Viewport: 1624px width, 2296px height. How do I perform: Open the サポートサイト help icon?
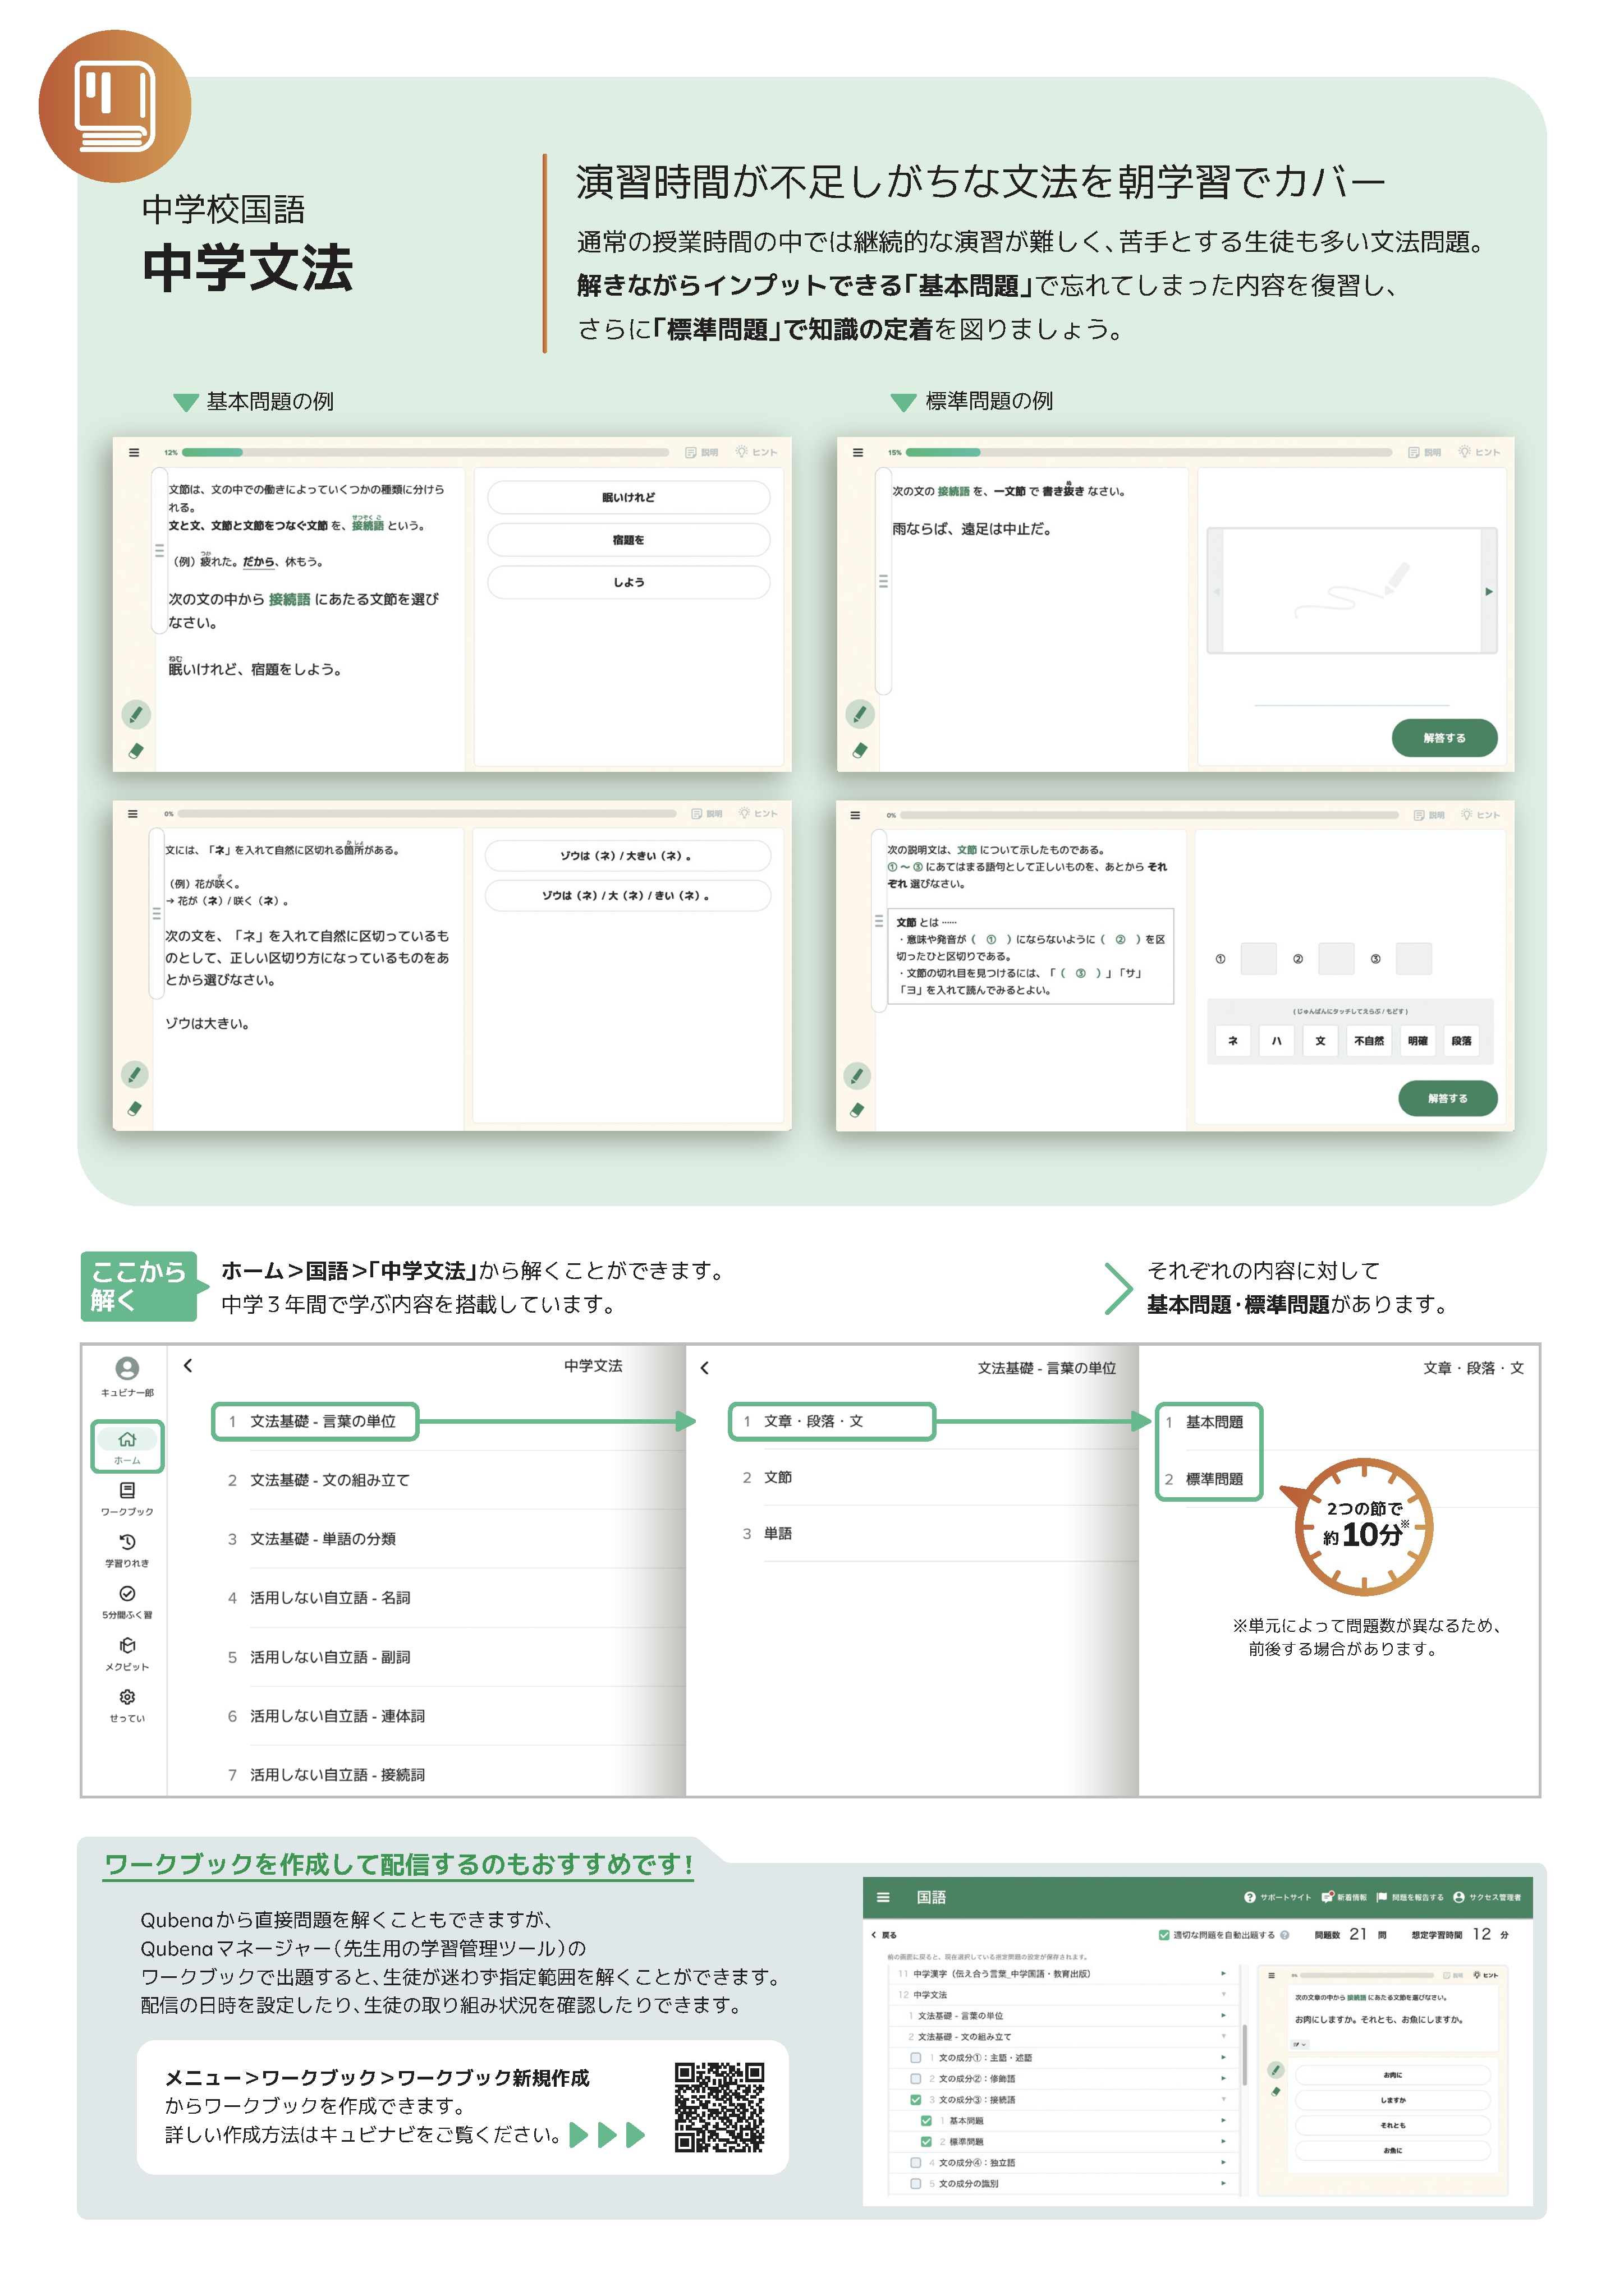click(1250, 1897)
